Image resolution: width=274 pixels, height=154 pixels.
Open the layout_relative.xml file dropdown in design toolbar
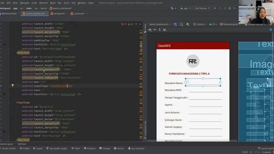click(160, 24)
